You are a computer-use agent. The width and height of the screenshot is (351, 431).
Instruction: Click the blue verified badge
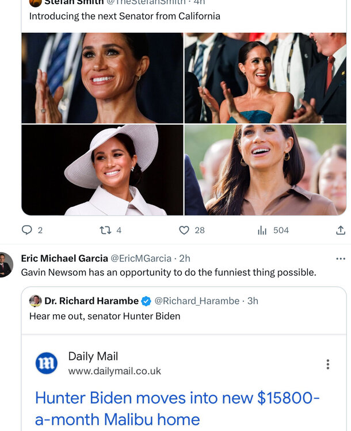(x=146, y=301)
